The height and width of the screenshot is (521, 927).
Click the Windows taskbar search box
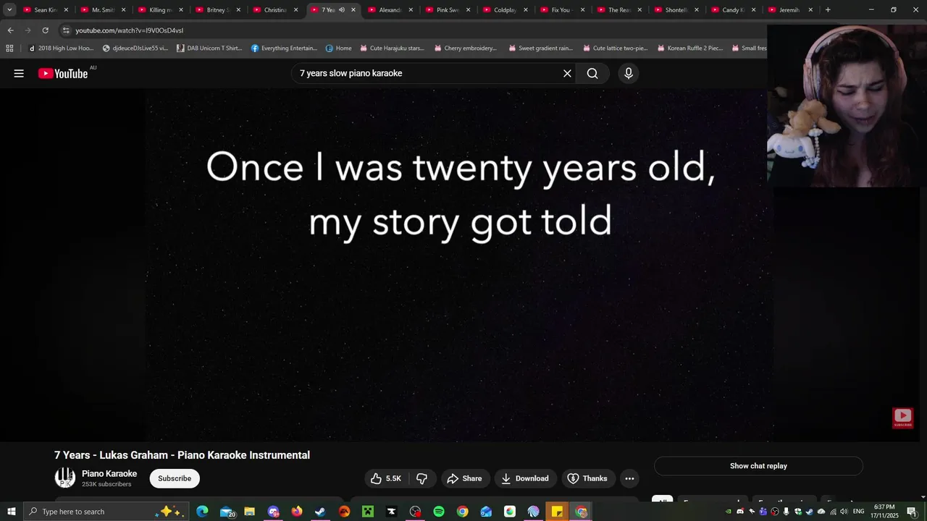point(106,512)
